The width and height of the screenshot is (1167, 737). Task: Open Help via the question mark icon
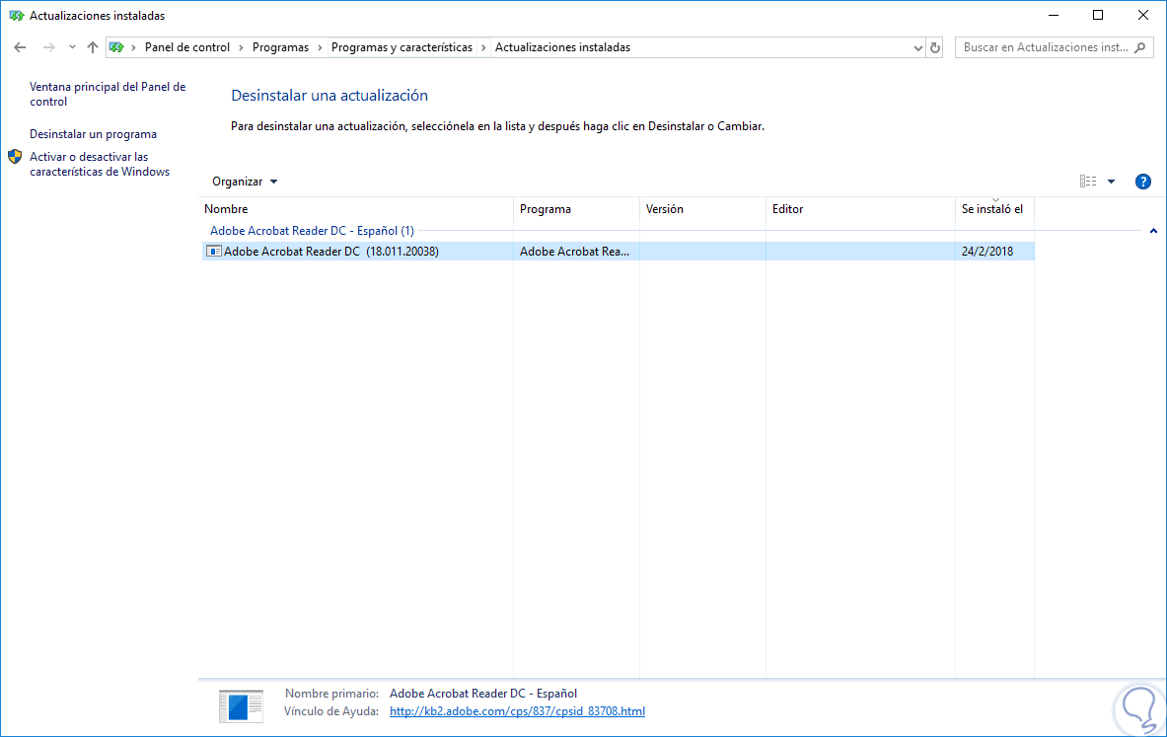pos(1142,182)
